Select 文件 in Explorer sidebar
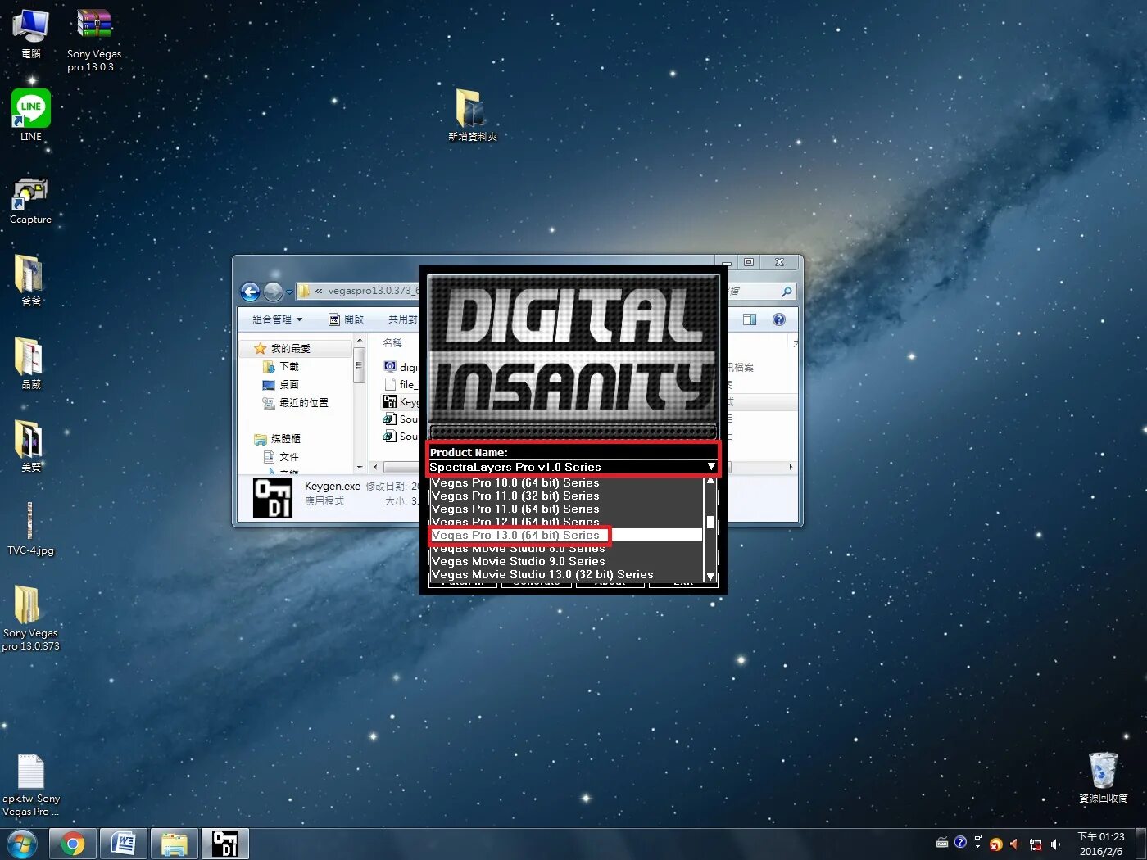Viewport: 1147px width, 860px height. (281, 456)
